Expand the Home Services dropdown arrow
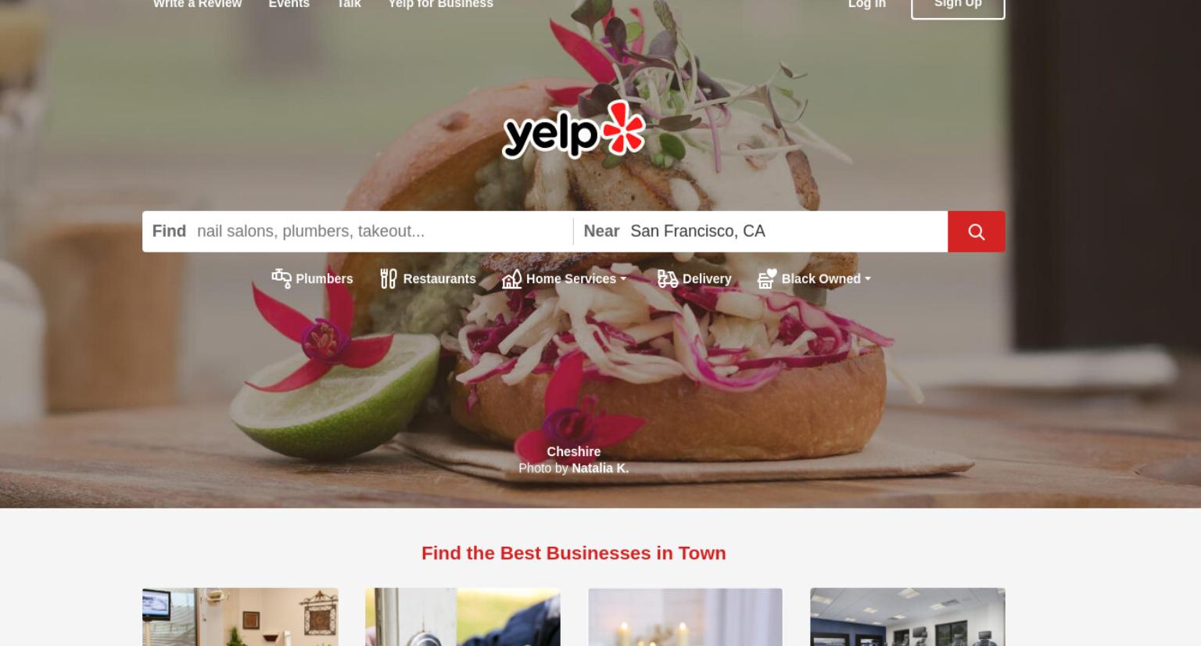The height and width of the screenshot is (646, 1201). point(623,278)
